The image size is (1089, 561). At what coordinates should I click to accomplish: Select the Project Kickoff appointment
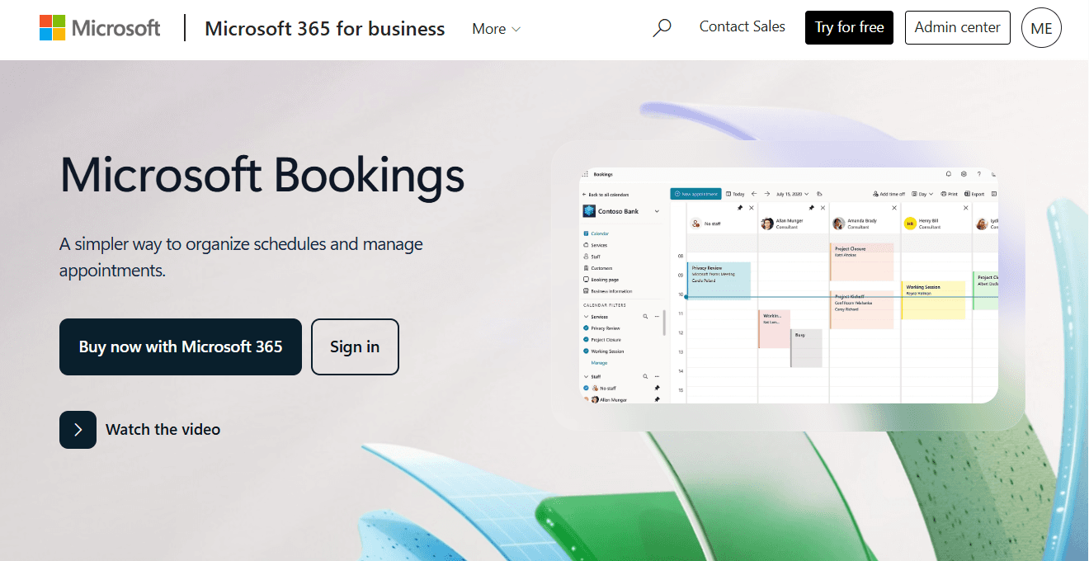861,309
